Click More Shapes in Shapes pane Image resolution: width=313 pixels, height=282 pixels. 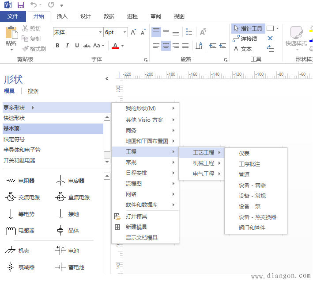(x=57, y=108)
